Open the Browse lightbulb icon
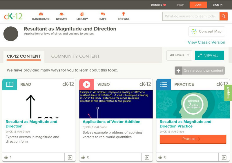 point(124,14)
